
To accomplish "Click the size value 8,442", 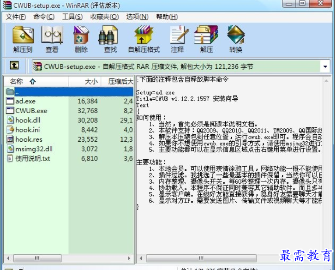I will click(x=90, y=130).
